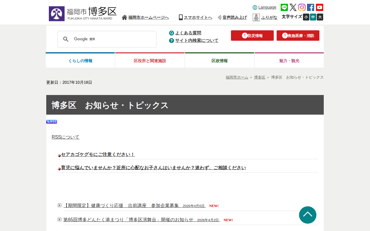Click the 区政情報 green color bar tab

pyautogui.click(x=219, y=53)
